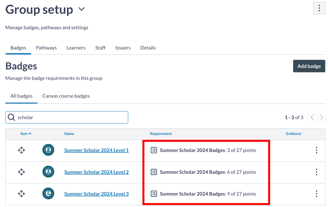
Task: Open options menu for Summer Scholar Level 2
Action: tap(316, 172)
